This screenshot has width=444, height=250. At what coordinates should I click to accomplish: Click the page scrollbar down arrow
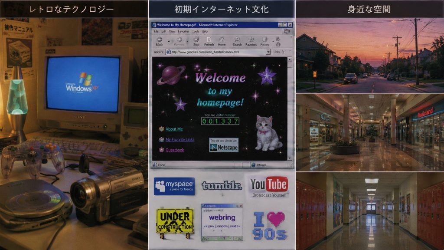coord(289,158)
